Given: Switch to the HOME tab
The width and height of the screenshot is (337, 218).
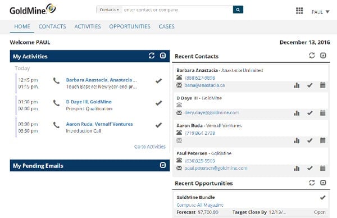Looking at the screenshot, I should coord(22,26).
